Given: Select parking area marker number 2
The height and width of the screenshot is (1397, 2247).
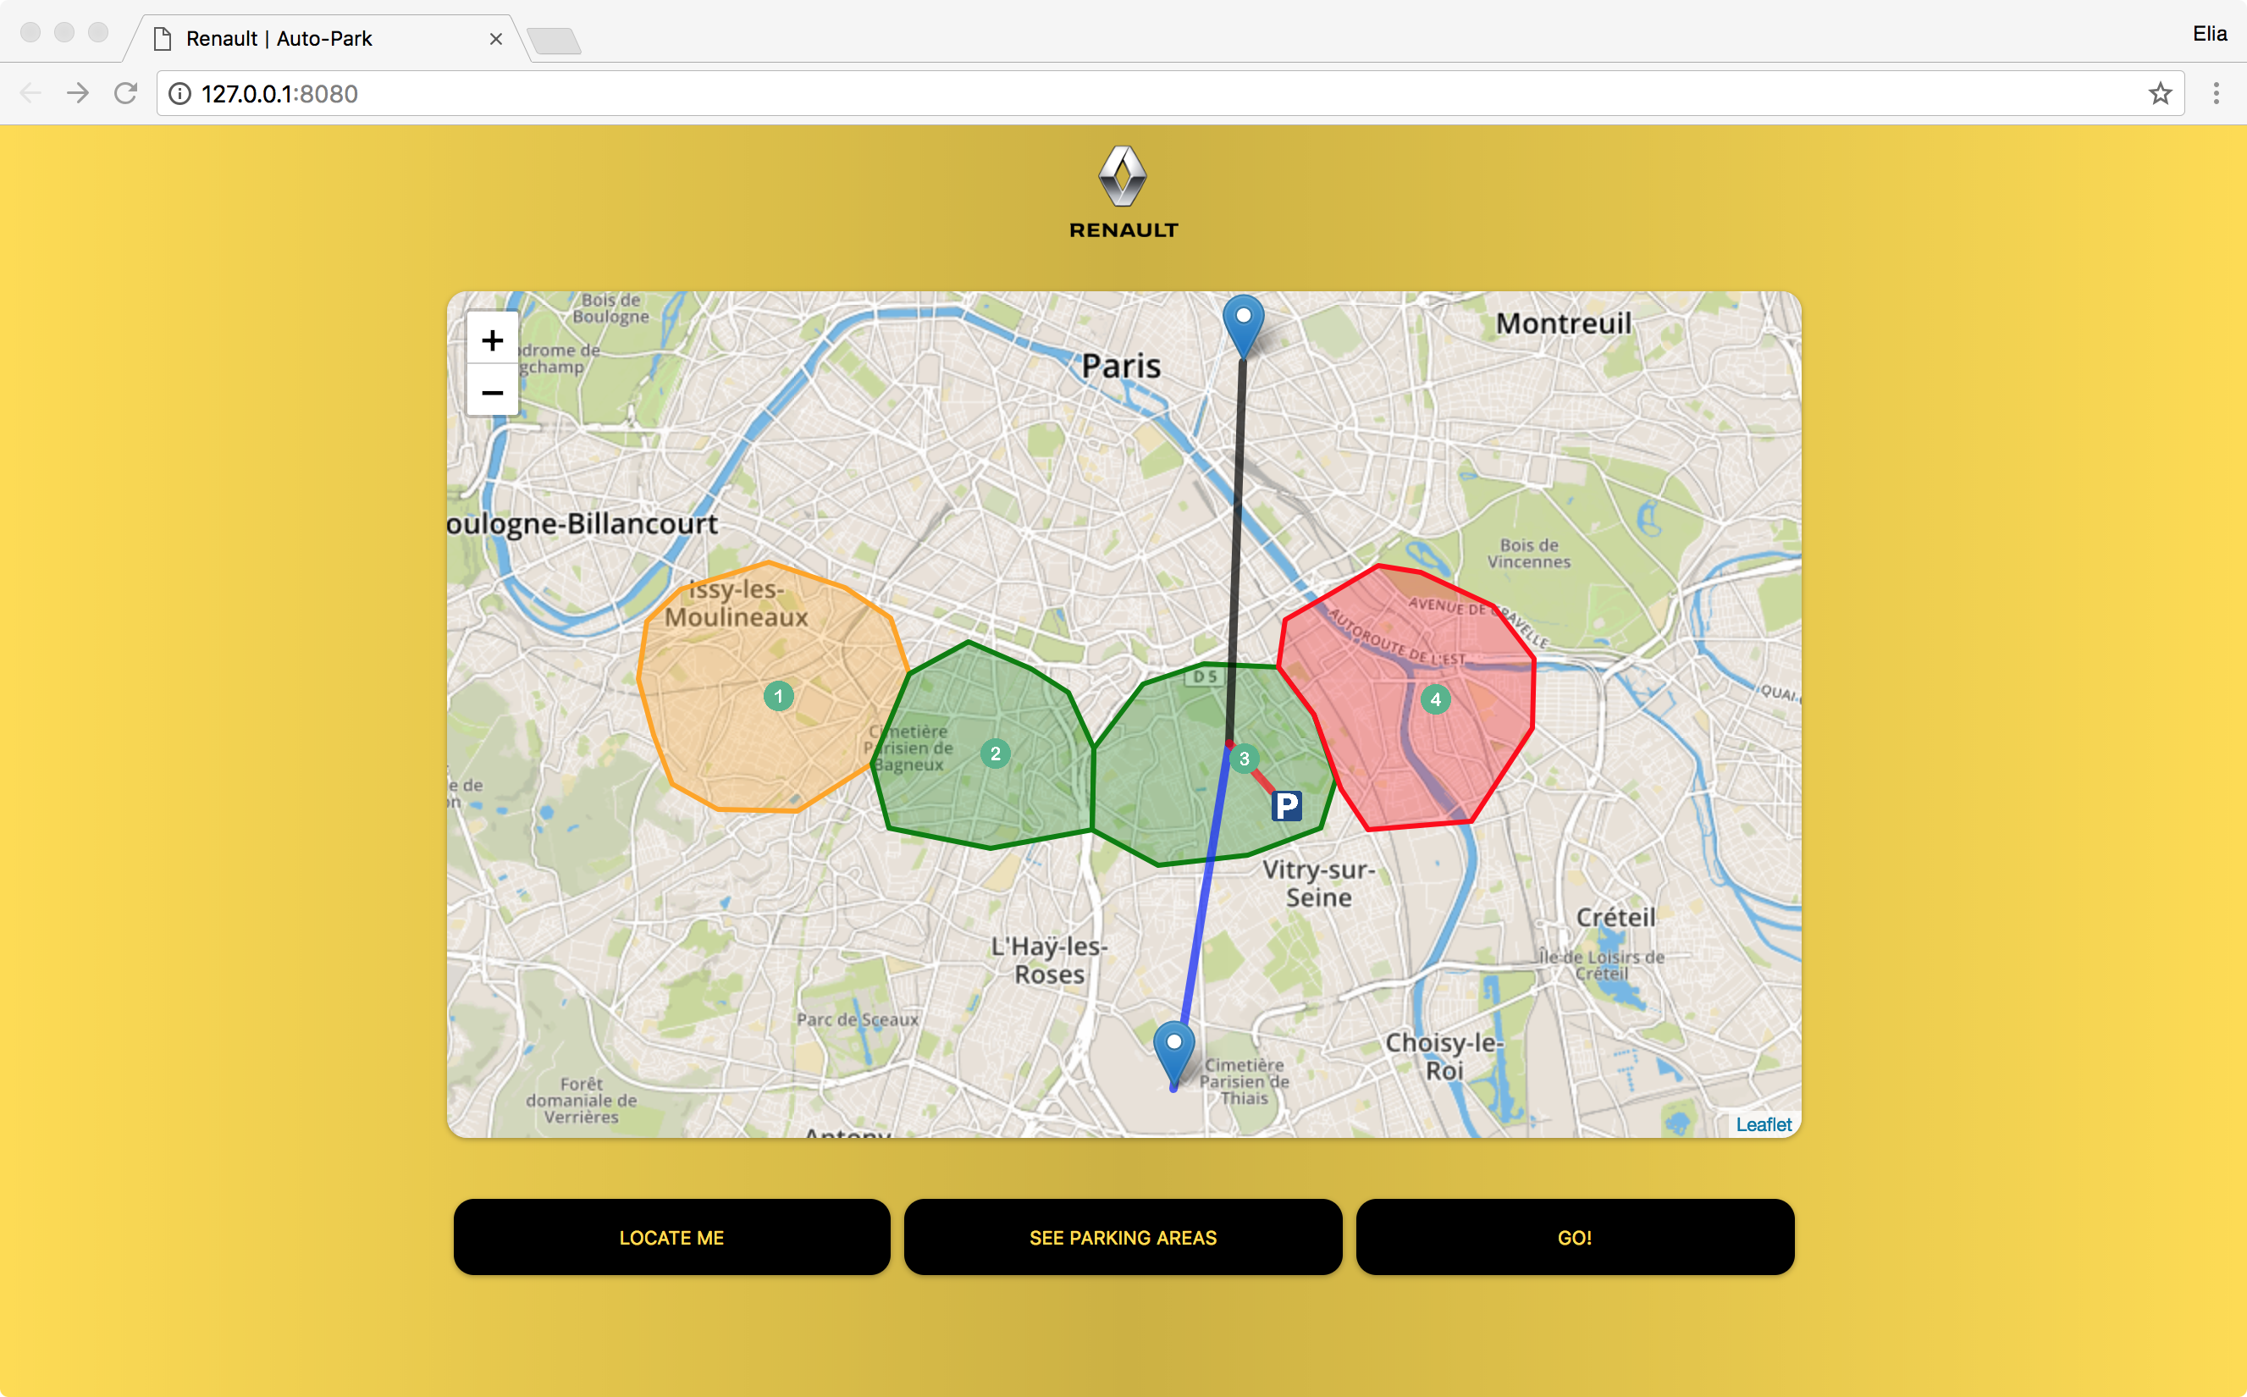Looking at the screenshot, I should point(995,753).
